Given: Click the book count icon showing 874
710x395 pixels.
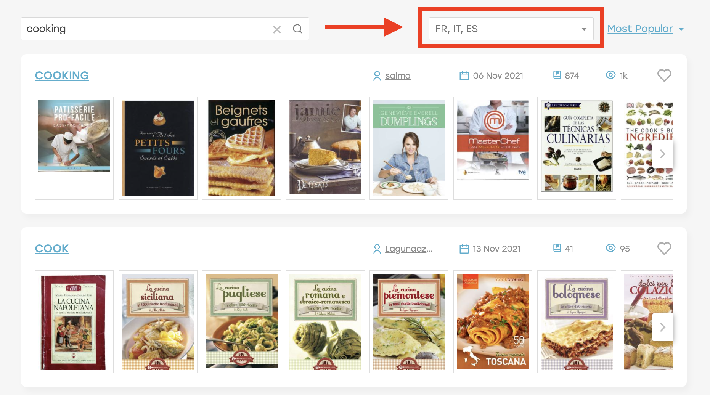Looking at the screenshot, I should 557,75.
